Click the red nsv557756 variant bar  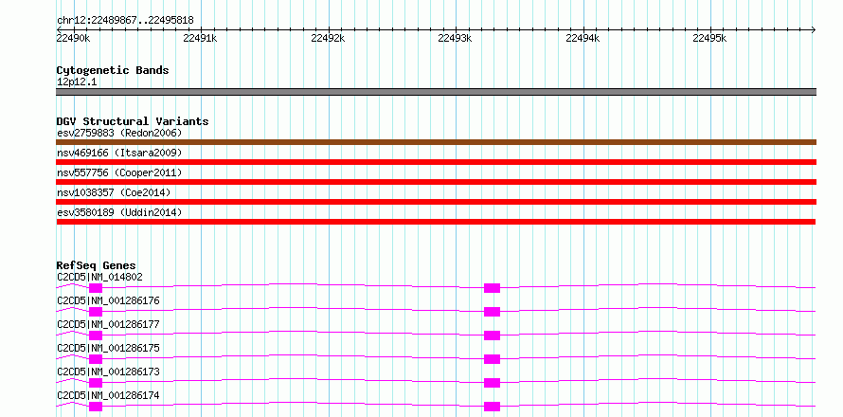click(x=436, y=182)
